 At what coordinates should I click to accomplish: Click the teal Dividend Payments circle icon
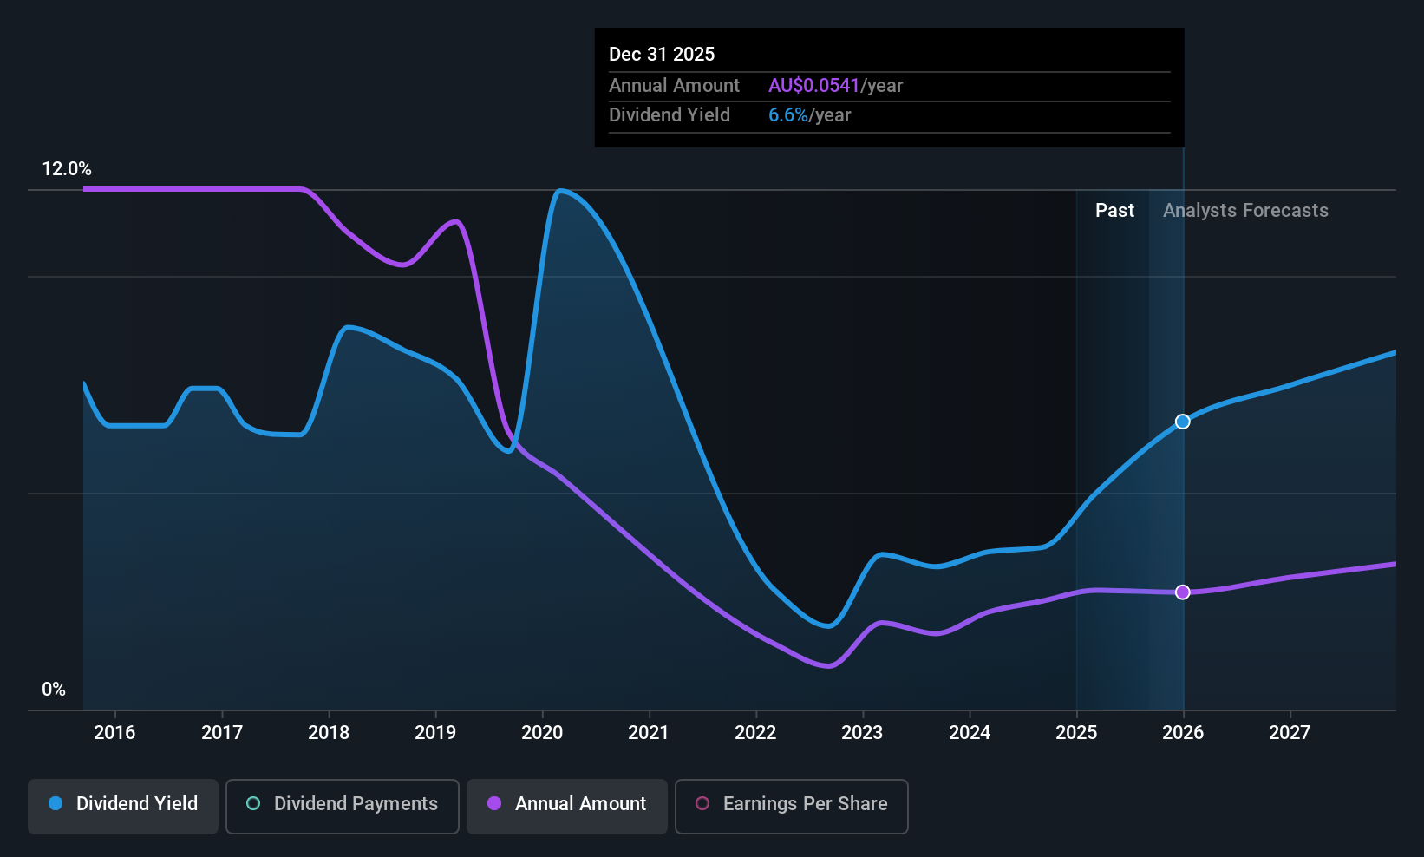[x=253, y=803]
